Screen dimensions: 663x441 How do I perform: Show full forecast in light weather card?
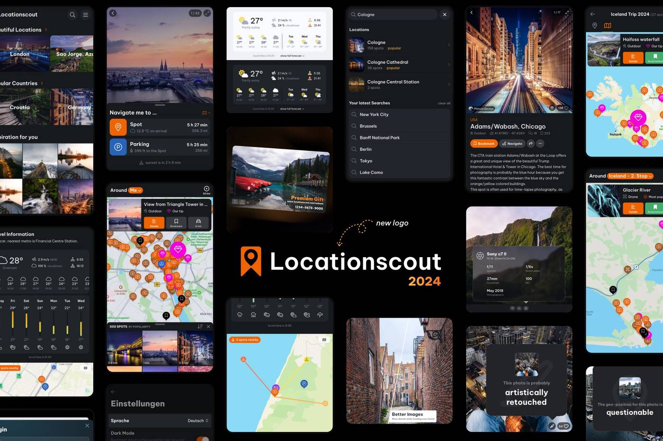292,56
